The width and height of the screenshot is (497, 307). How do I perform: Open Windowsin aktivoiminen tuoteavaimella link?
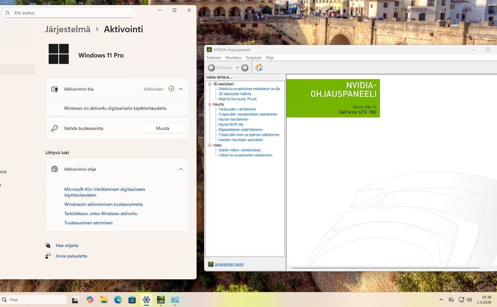104,204
